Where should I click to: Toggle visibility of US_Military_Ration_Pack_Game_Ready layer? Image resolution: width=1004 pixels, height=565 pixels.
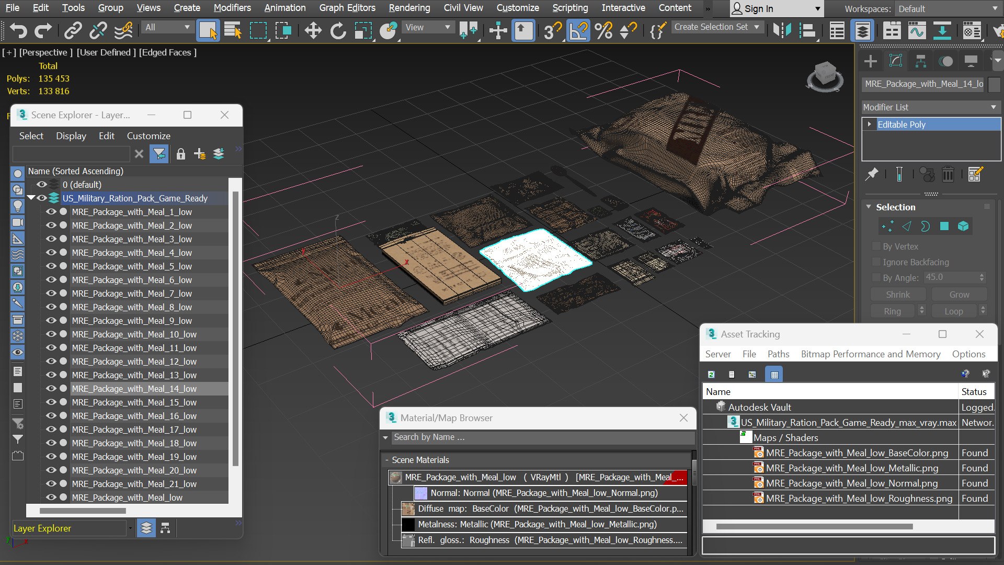tap(42, 198)
